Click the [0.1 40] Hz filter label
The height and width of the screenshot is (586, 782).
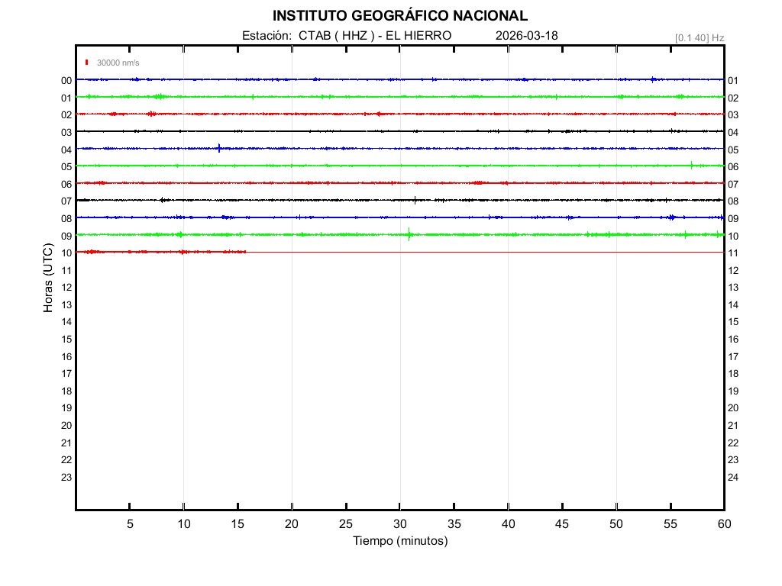click(699, 37)
